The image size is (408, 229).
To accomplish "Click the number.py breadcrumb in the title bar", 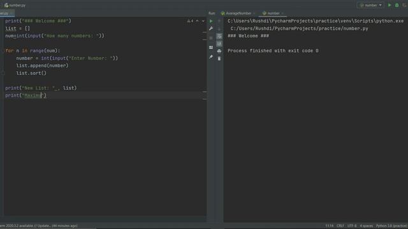I will point(15,5).
